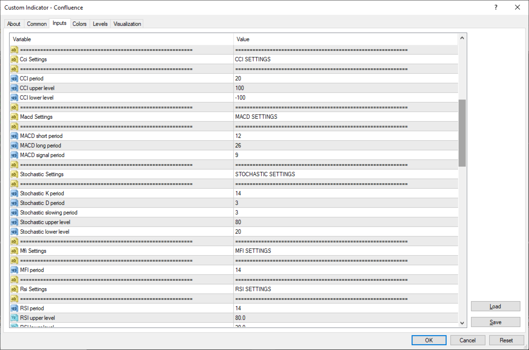Click the double-type icon beside RSI upper level
The width and height of the screenshot is (529, 350).
coord(14,318)
